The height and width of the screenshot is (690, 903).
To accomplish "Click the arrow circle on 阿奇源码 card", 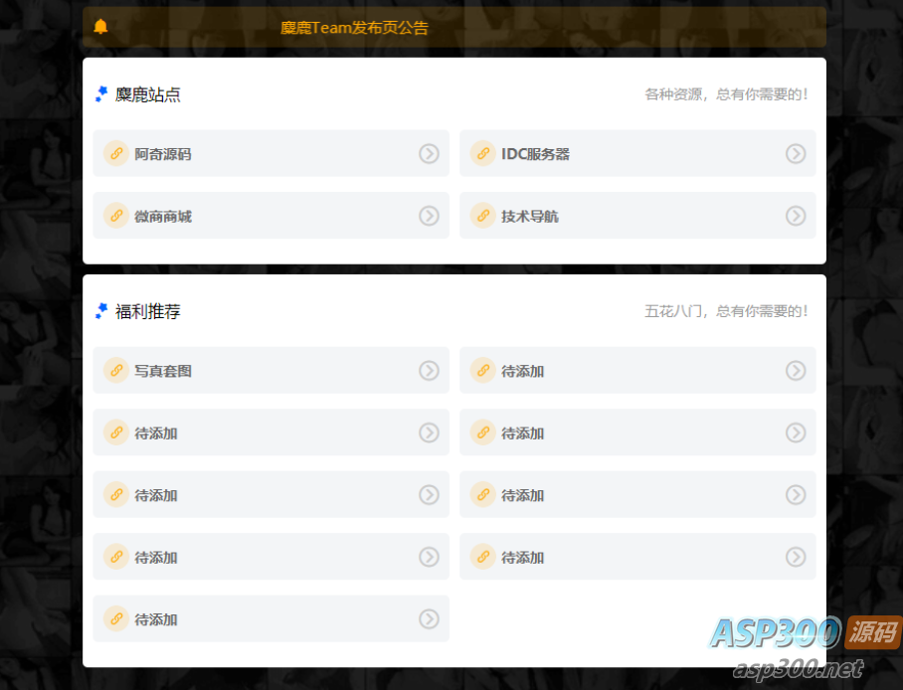I will click(x=429, y=154).
